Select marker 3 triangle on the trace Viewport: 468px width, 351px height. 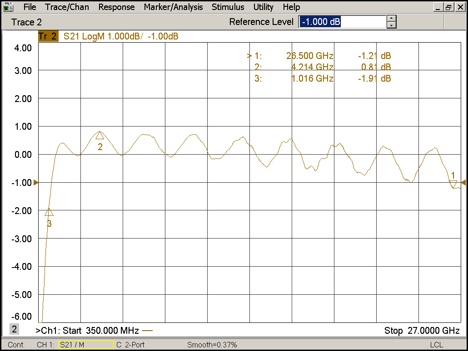coord(49,212)
